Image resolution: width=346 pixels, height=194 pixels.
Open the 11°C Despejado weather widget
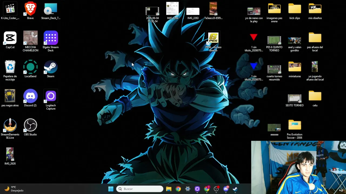[x=14, y=189]
